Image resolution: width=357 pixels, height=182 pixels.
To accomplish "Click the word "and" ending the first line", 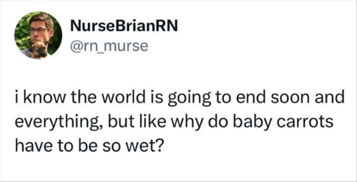I will tap(334, 98).
